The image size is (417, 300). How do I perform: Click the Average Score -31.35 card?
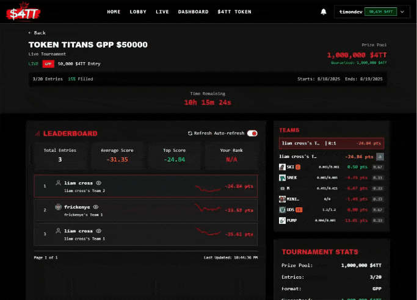pyautogui.click(x=117, y=155)
